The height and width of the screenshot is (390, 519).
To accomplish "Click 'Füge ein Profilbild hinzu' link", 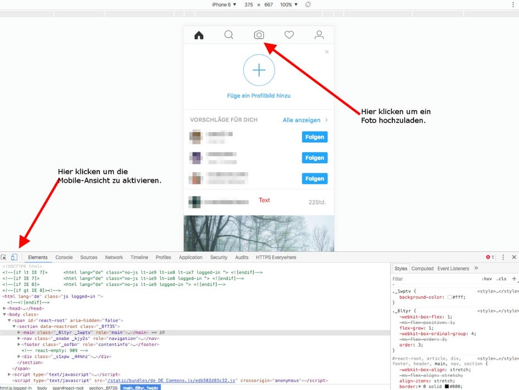I will [259, 96].
